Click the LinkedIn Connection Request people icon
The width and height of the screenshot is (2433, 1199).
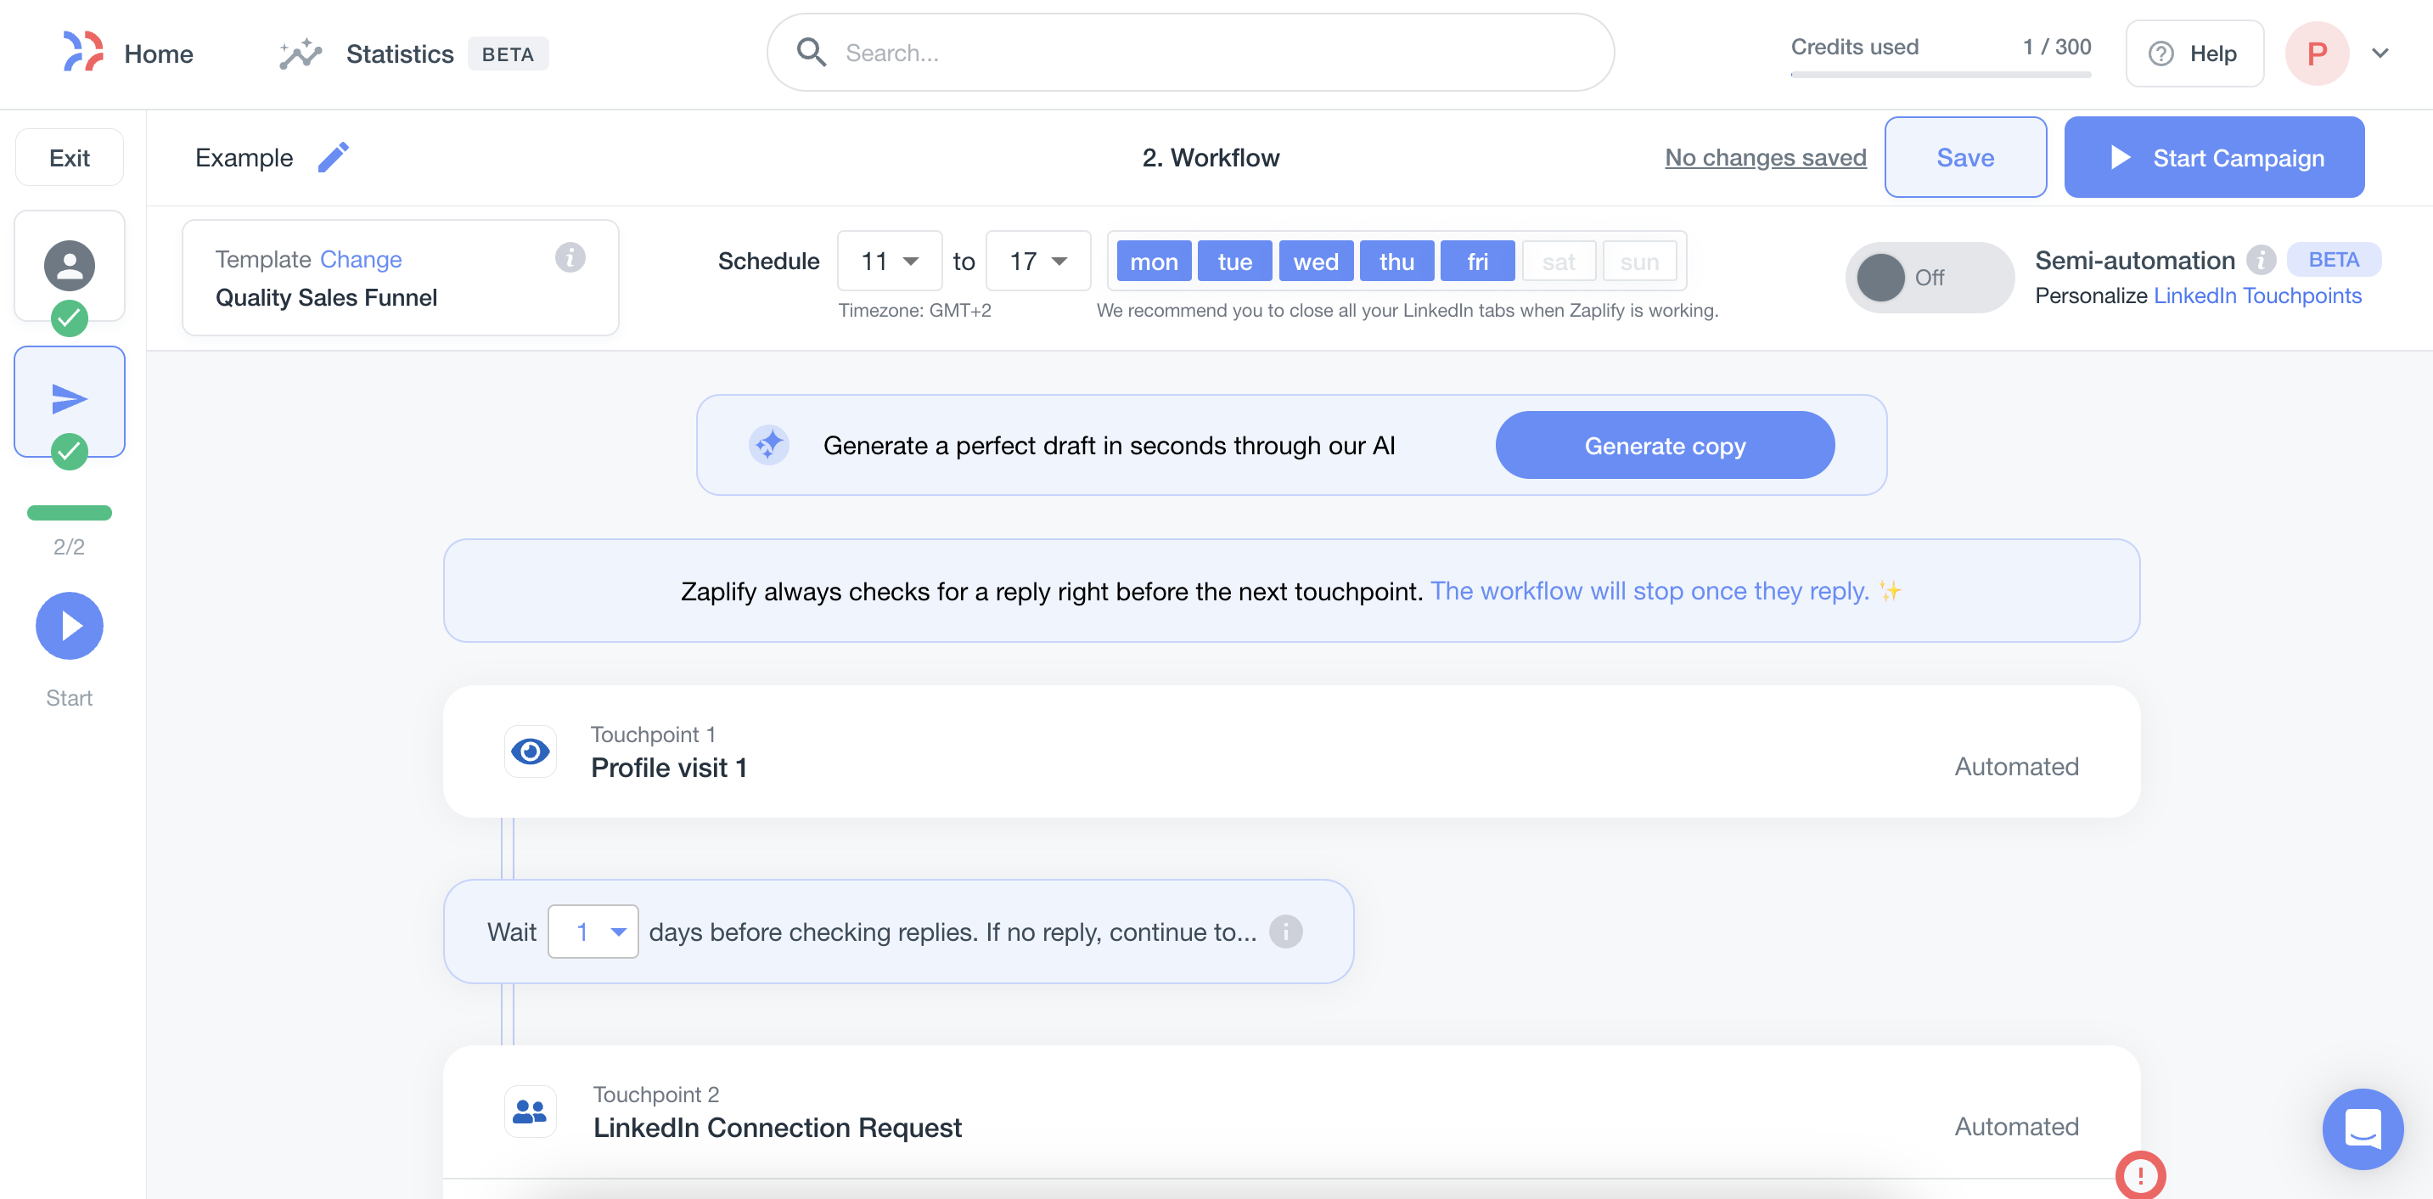530,1112
